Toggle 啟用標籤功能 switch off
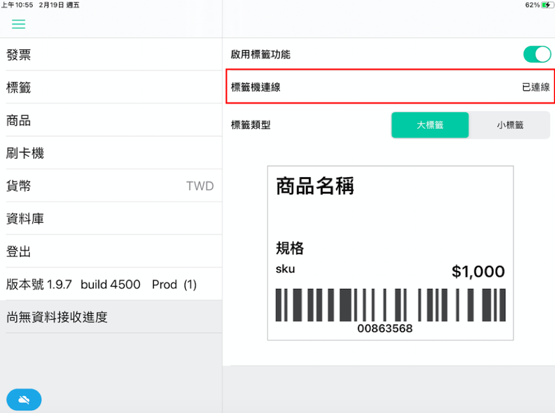 [x=537, y=55]
